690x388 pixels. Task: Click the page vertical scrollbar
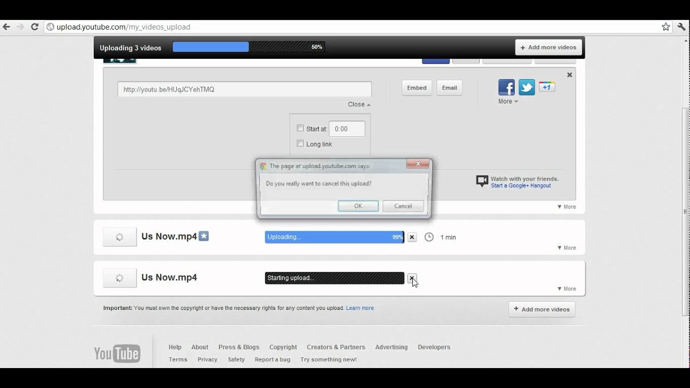tap(686, 211)
